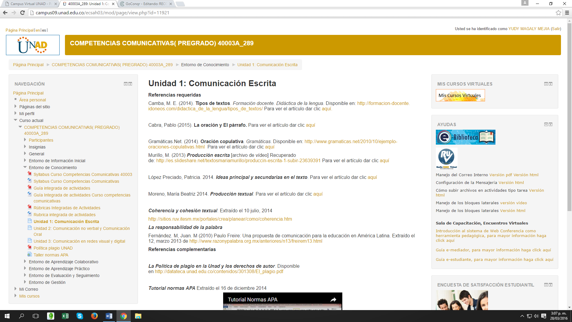Switch to the GoConqr browser tab

[145, 4]
